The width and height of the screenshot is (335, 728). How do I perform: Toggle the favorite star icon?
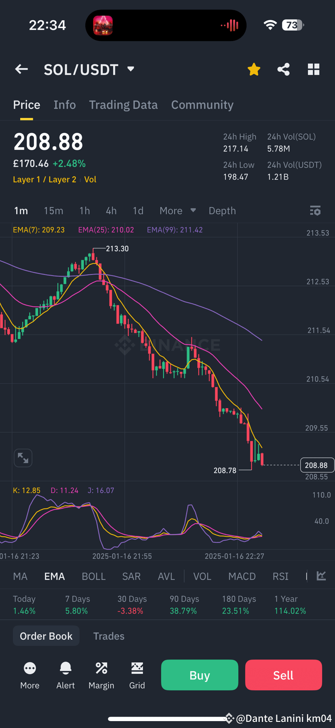click(x=254, y=69)
